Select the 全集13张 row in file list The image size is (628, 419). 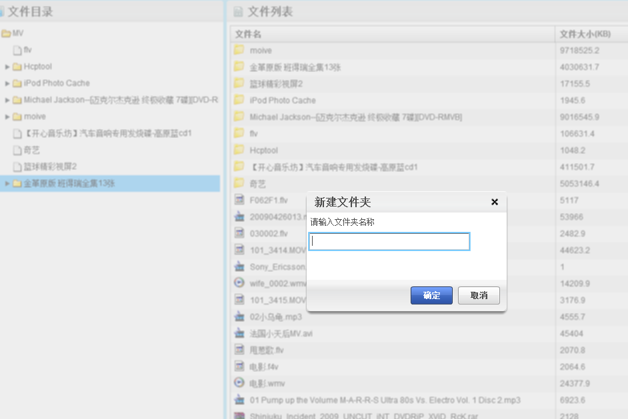(295, 67)
